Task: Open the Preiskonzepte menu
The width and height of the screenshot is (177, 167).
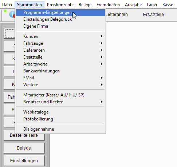Action: [60, 5]
